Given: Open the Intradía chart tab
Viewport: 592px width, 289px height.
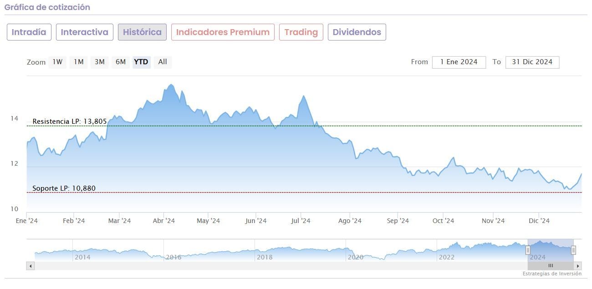Looking at the screenshot, I should click(x=29, y=32).
